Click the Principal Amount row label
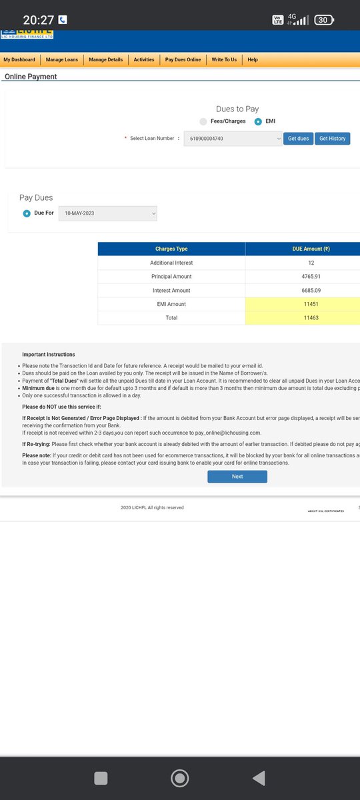The width and height of the screenshot is (360, 800). click(x=171, y=277)
